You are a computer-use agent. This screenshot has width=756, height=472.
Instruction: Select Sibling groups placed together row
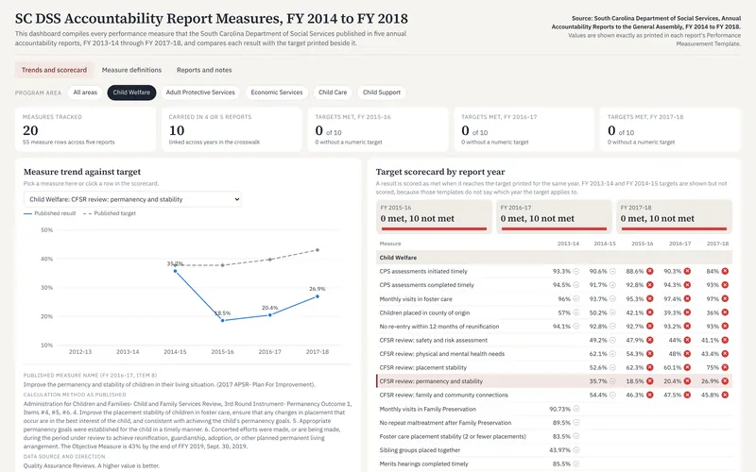[554, 450]
